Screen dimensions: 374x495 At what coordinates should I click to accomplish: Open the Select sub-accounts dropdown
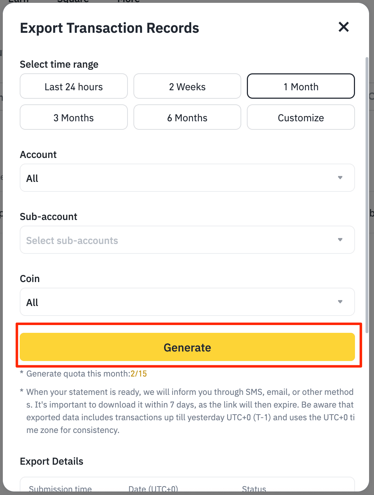point(187,240)
